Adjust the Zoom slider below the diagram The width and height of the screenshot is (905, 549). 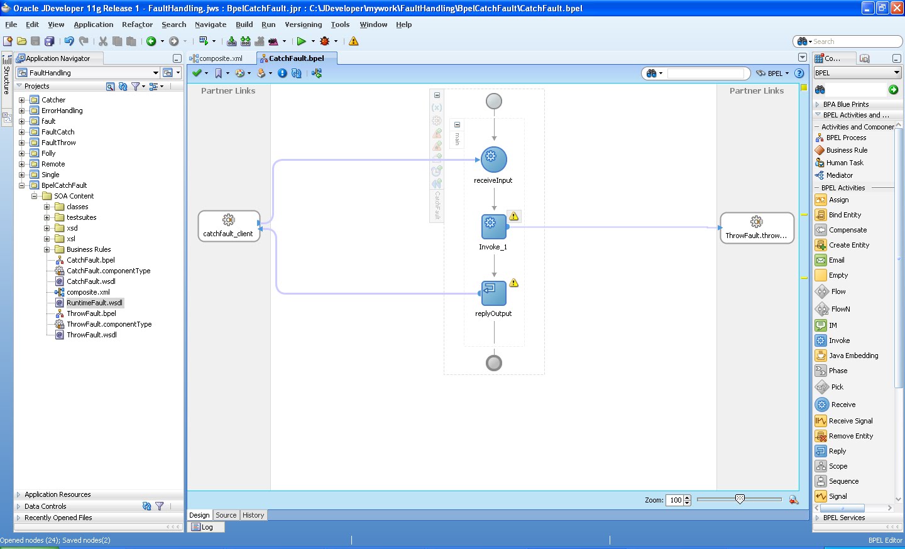(738, 499)
